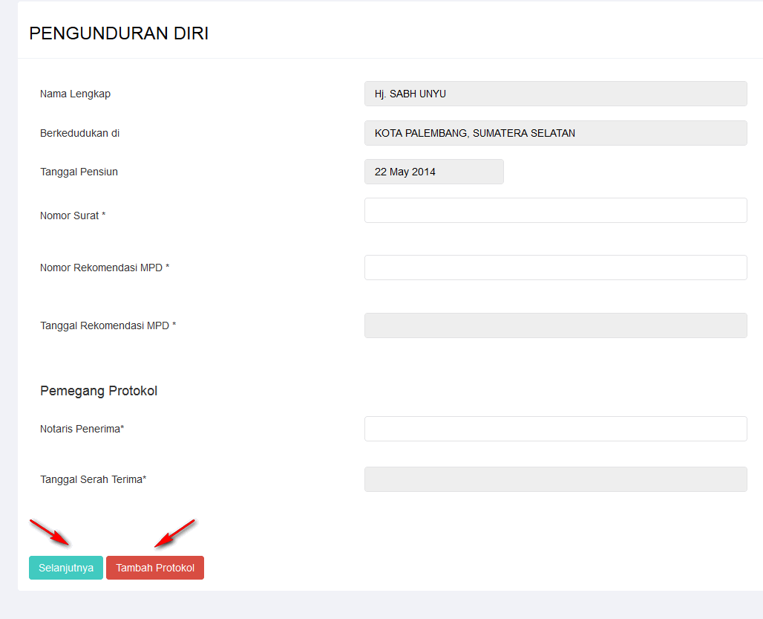Select the Tanggal Pensiun field showing 22 May 2014
Viewport: 763px width, 619px height.
click(x=433, y=172)
